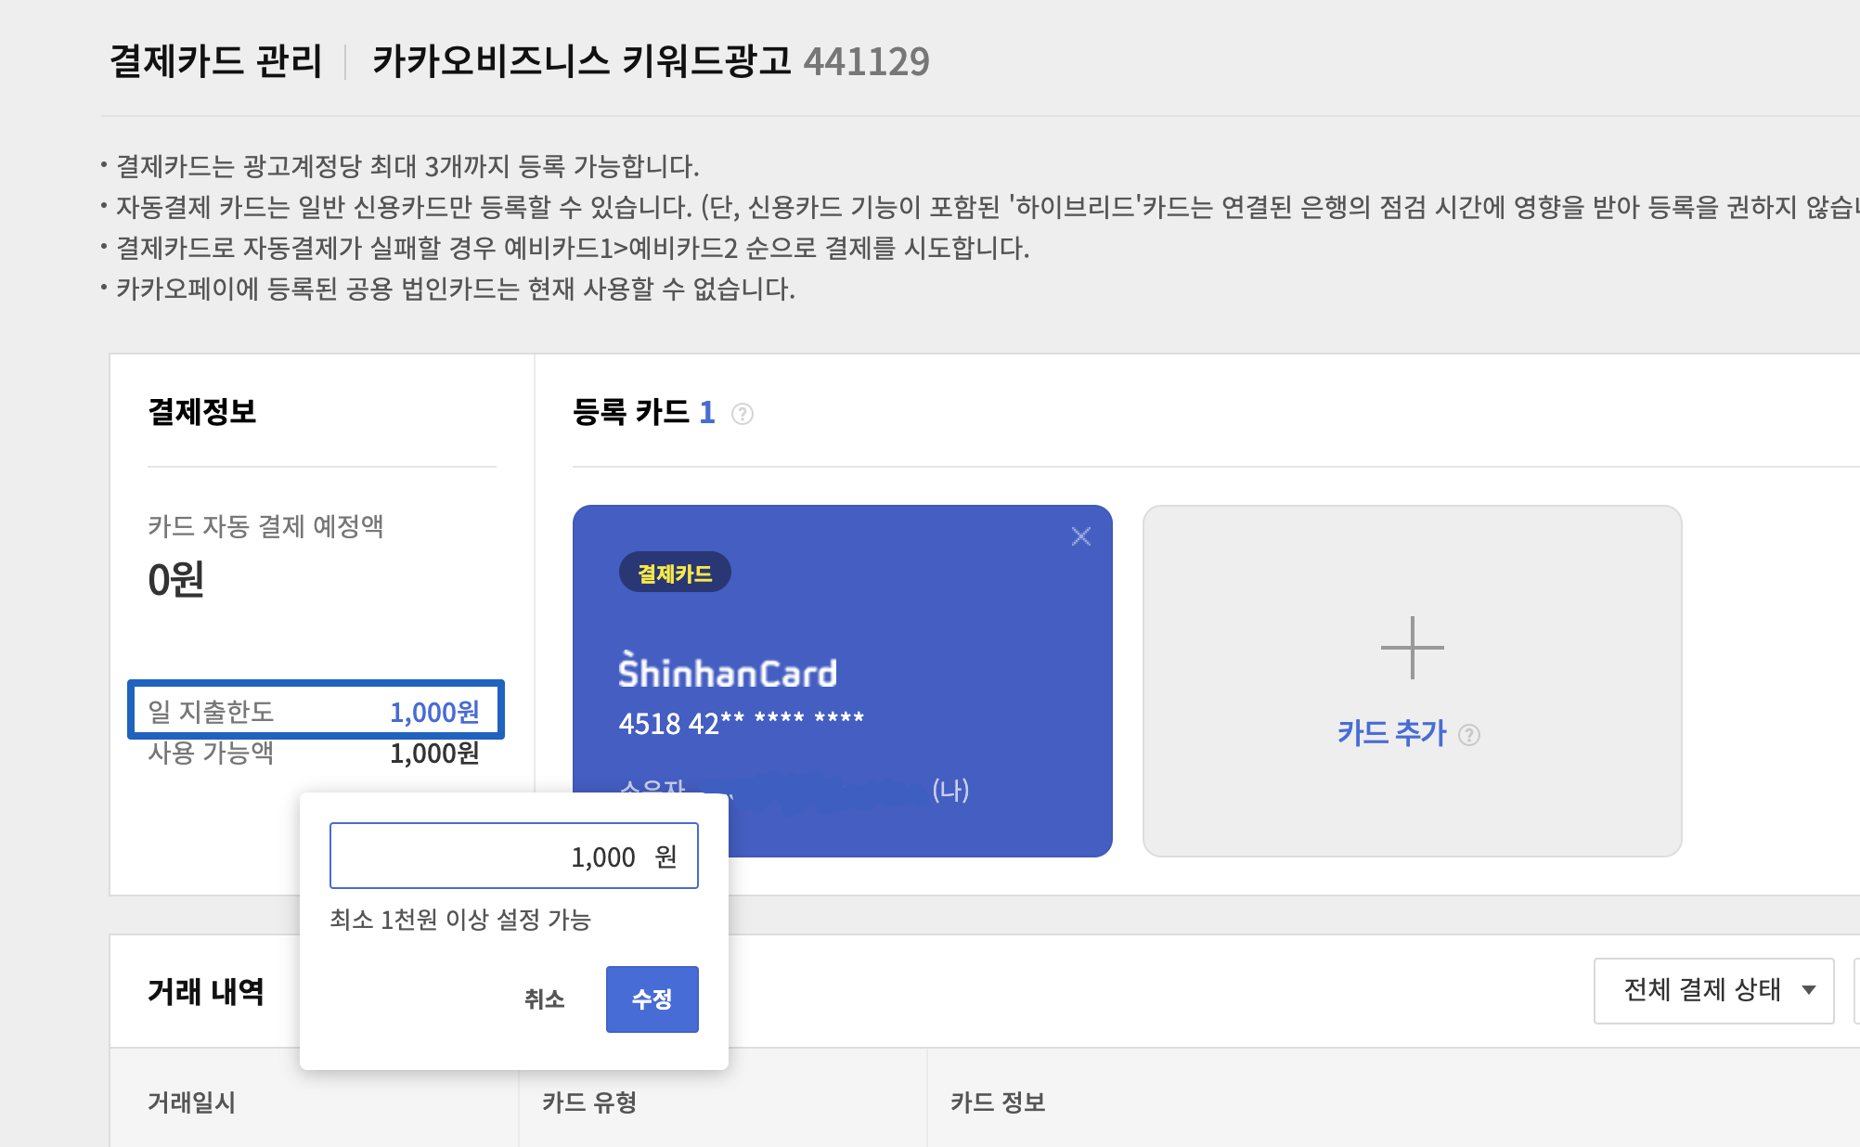Click the 취소 button in popup
Image resolution: width=1860 pixels, height=1147 pixels.
pyautogui.click(x=545, y=999)
